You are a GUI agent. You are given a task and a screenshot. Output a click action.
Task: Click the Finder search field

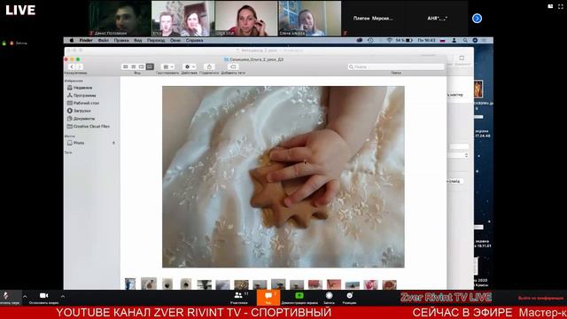tap(396, 67)
